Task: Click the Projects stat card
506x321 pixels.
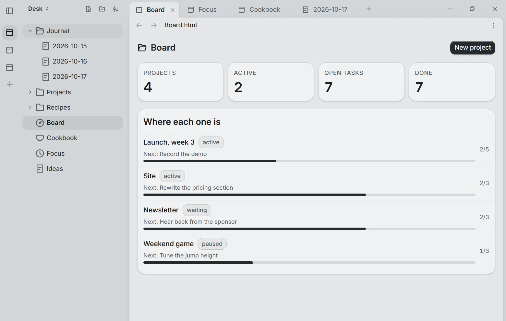Action: tap(180, 82)
